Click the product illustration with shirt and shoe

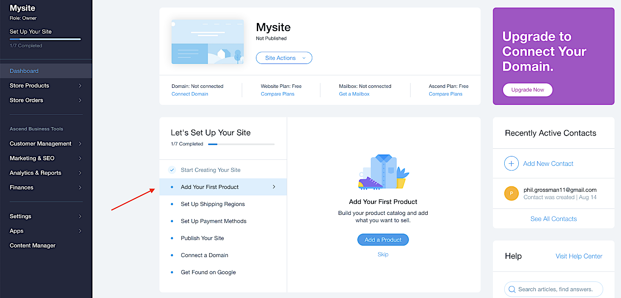click(x=383, y=172)
